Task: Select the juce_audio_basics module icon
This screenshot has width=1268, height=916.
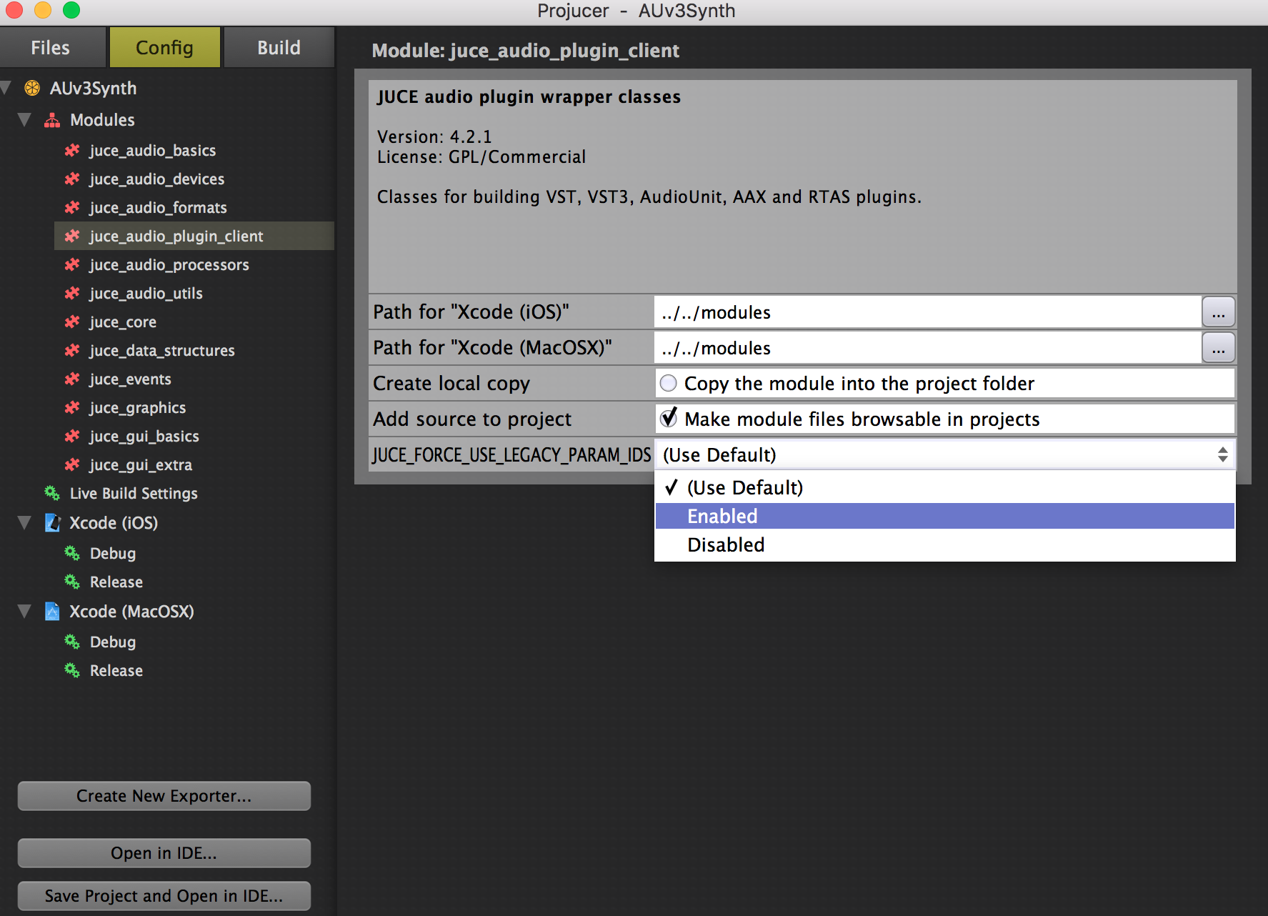Action: point(72,150)
